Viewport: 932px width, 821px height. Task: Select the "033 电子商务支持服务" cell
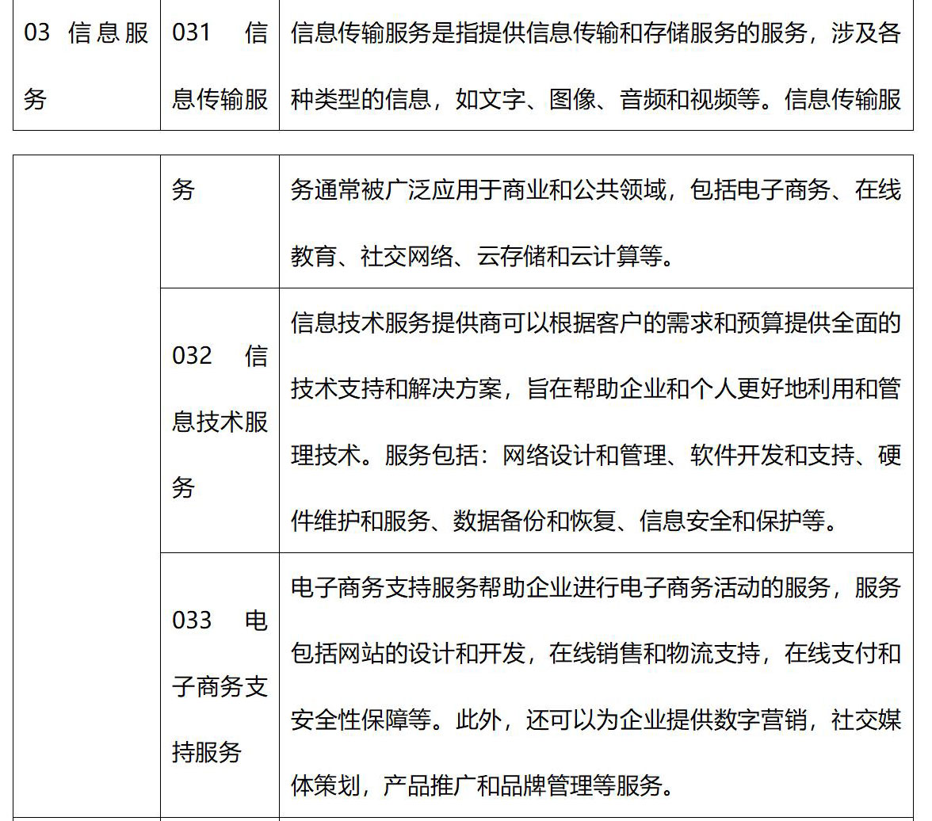click(220, 685)
